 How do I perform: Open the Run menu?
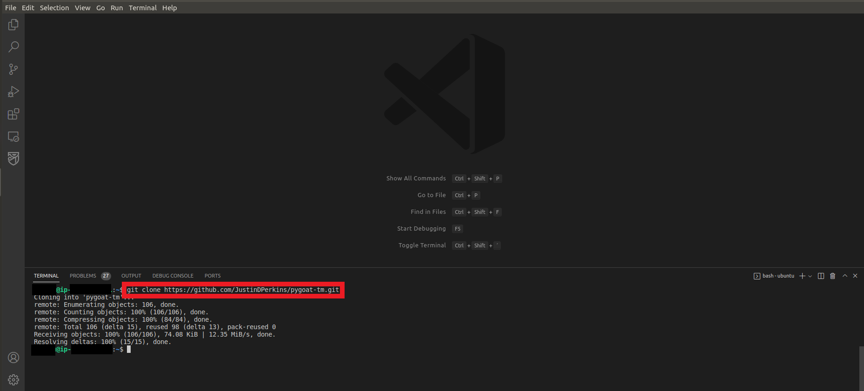coord(117,8)
